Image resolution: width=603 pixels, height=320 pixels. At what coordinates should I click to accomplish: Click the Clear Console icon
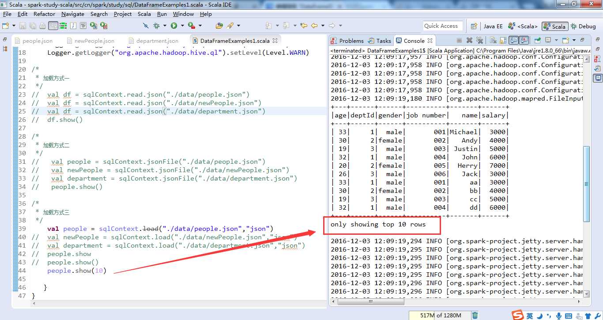click(493, 40)
